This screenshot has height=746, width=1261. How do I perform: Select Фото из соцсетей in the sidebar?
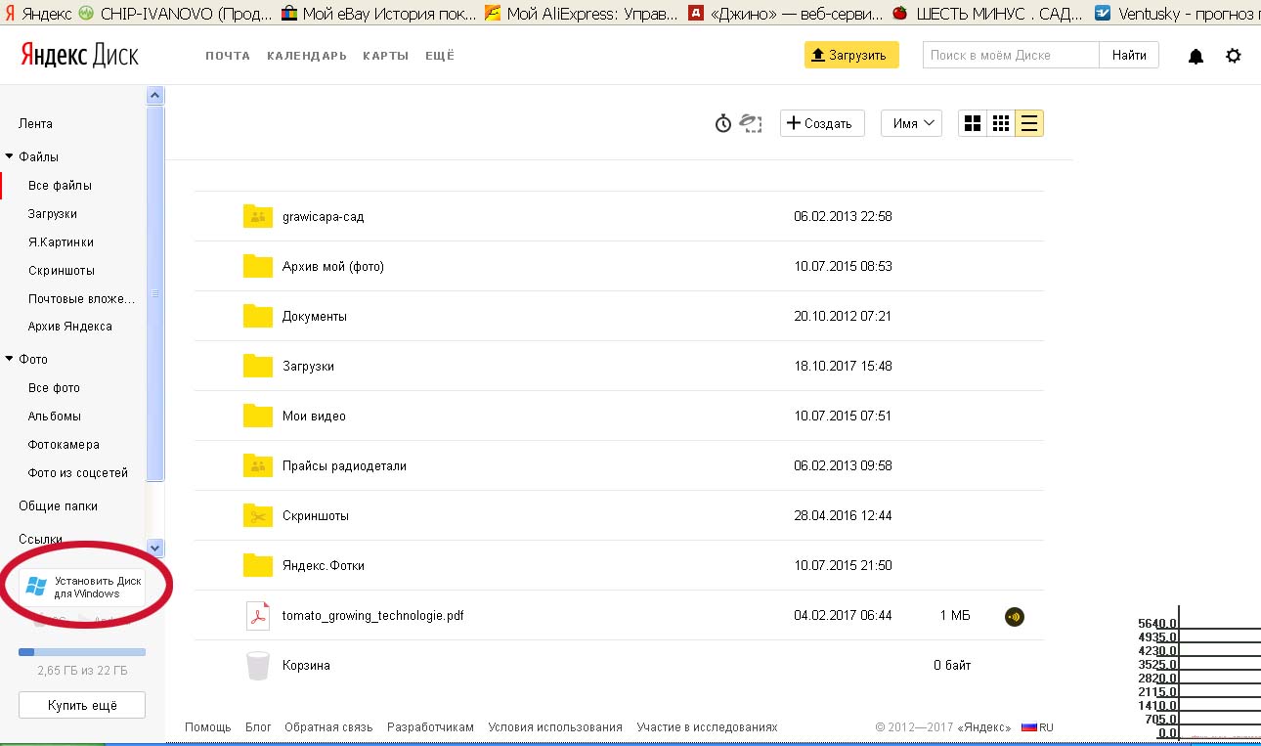(78, 473)
